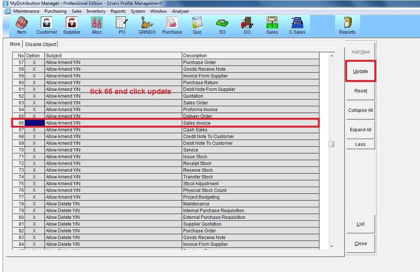Toggle Option X on row 62 Quotation

click(34, 96)
